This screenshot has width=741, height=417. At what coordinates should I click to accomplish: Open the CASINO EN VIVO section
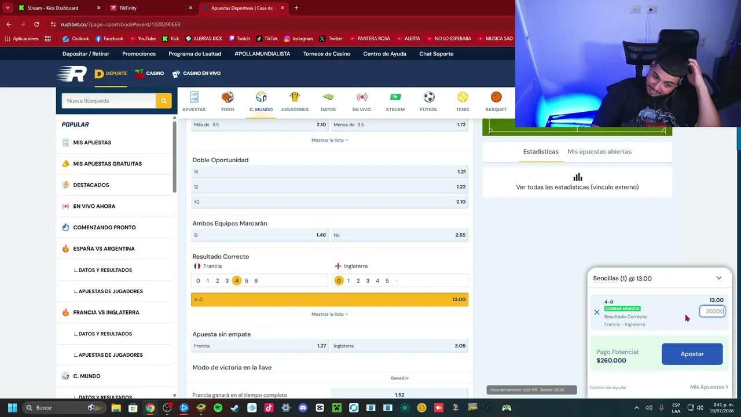pyautogui.click(x=196, y=74)
